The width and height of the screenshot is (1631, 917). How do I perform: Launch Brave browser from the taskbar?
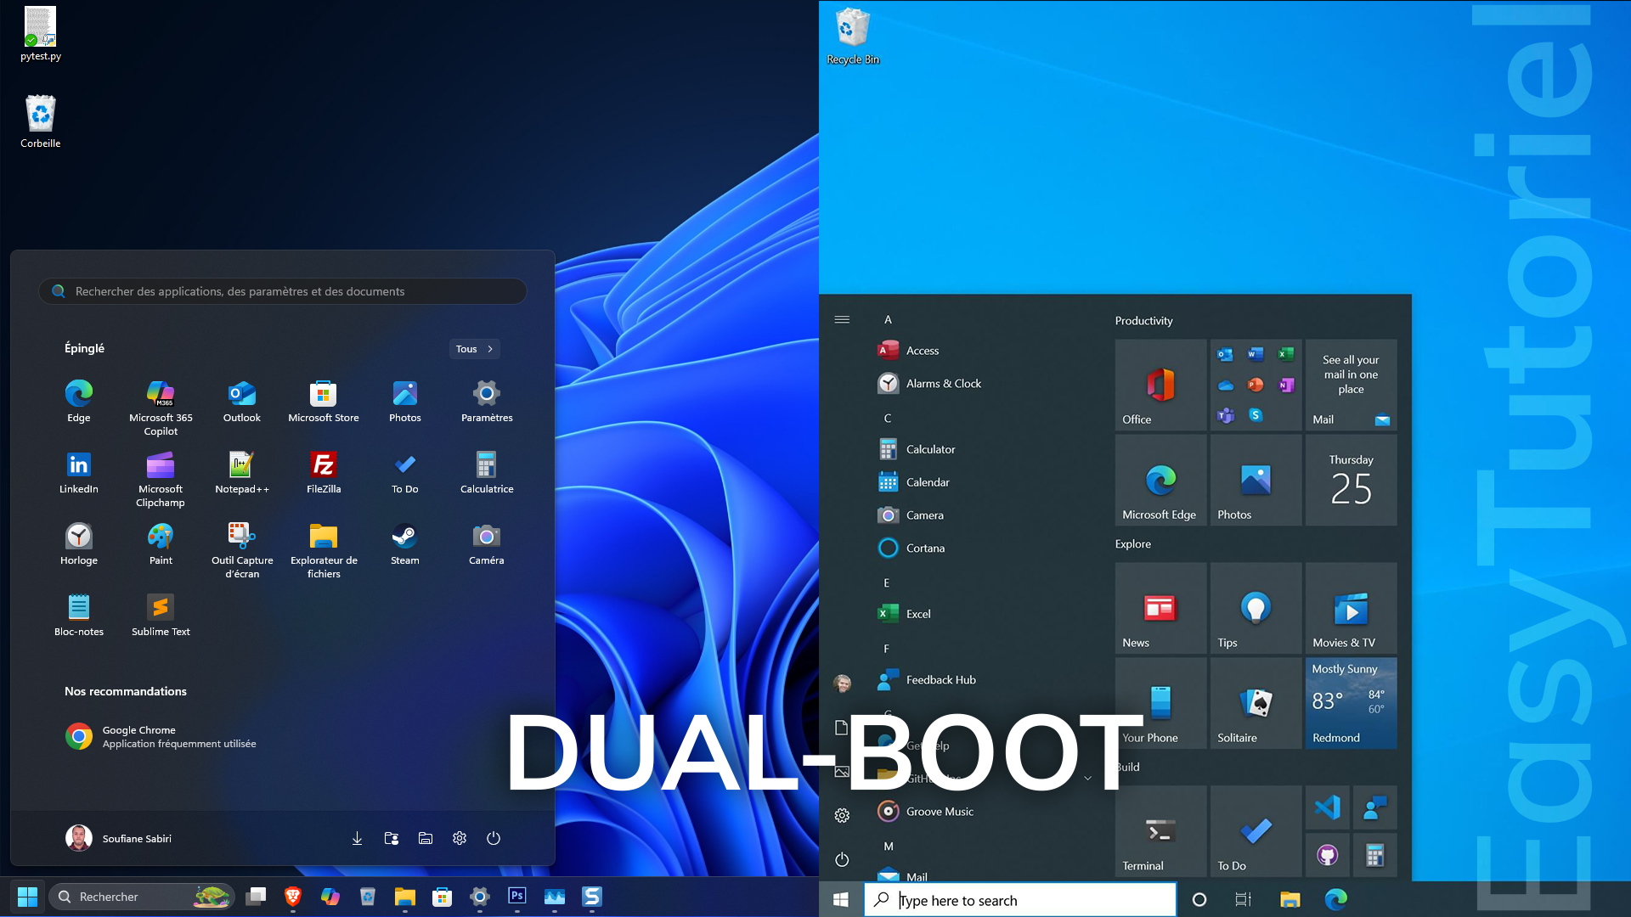293,896
